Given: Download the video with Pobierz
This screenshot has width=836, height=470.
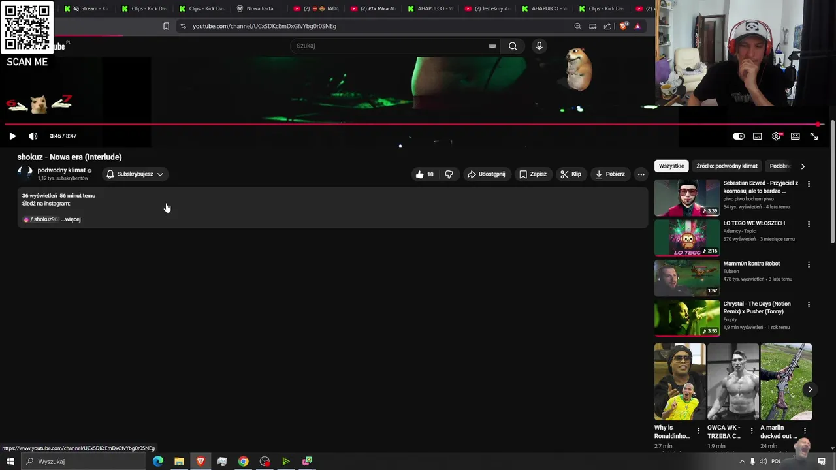Looking at the screenshot, I should (610, 174).
